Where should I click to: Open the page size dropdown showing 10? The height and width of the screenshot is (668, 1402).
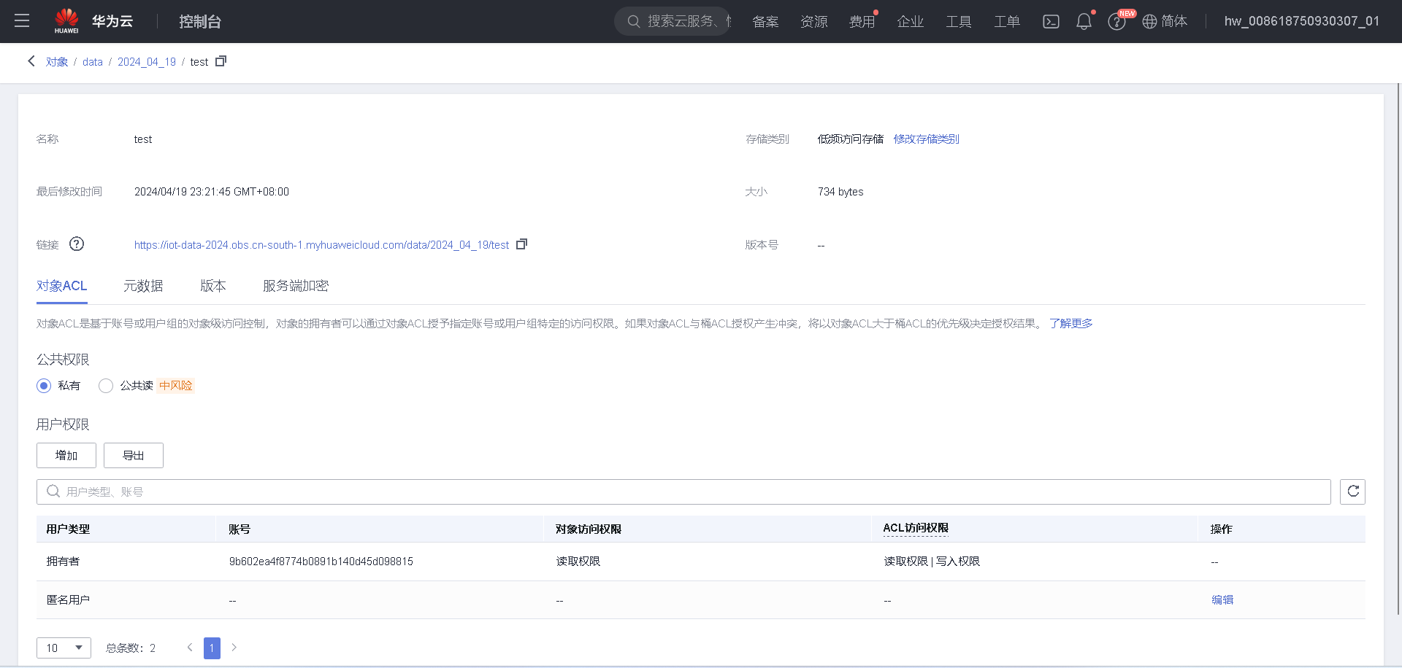pyautogui.click(x=64, y=648)
